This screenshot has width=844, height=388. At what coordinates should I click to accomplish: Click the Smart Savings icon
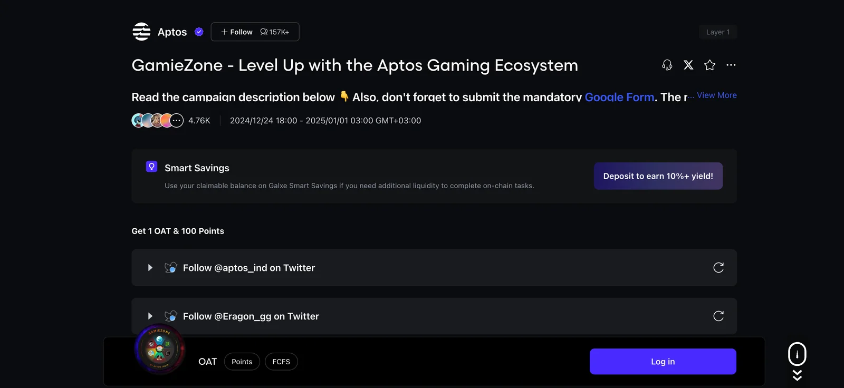pos(151,167)
